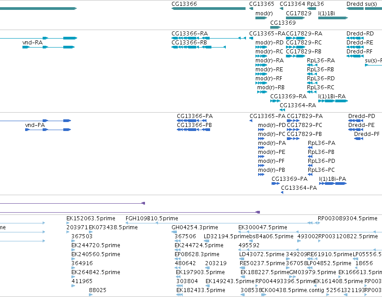This screenshot has width=382, height=297.
Task: Select the vnd-RA transcript label
Action: click(x=32, y=43)
